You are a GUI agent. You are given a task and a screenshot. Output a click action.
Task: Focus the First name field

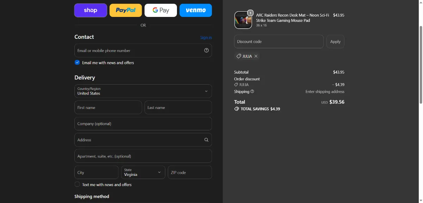click(108, 107)
